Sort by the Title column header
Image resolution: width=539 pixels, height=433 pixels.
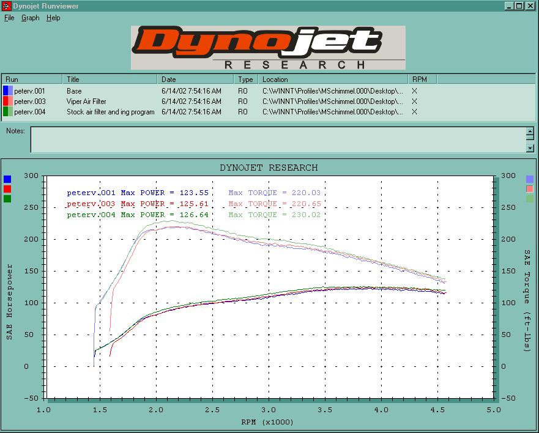[110, 80]
